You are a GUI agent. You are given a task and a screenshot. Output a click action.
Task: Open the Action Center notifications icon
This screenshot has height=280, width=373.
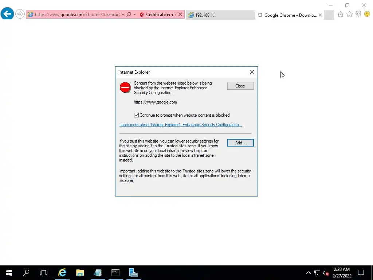(x=361, y=273)
